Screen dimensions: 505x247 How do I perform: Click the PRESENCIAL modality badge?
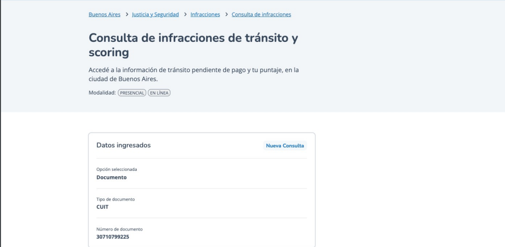click(132, 93)
